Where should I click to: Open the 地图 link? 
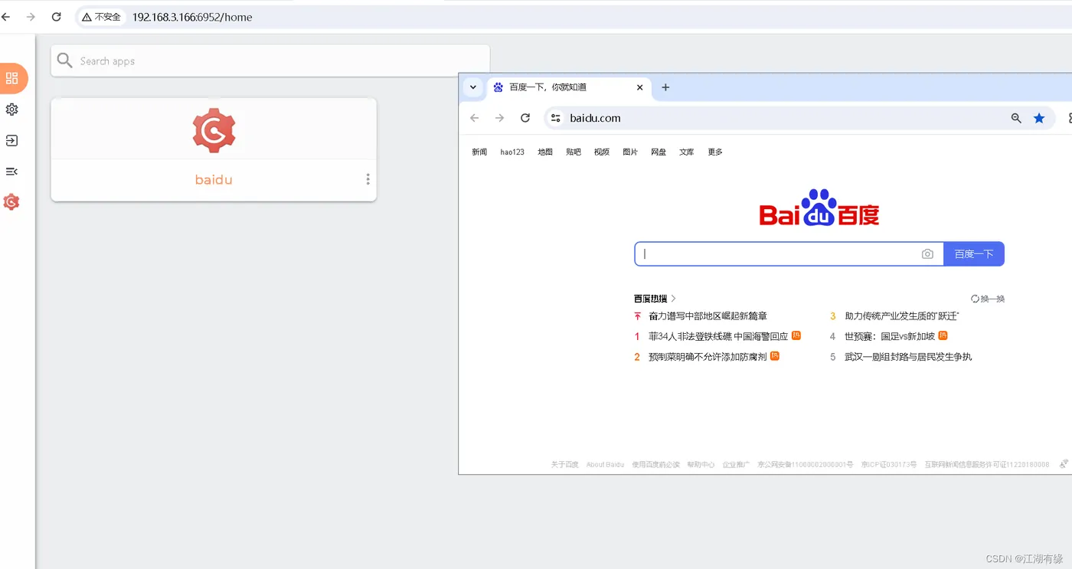pyautogui.click(x=545, y=152)
